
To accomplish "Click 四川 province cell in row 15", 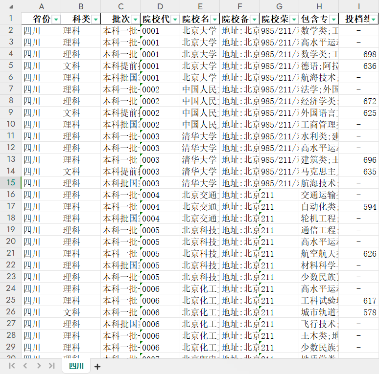I will pos(41,183).
